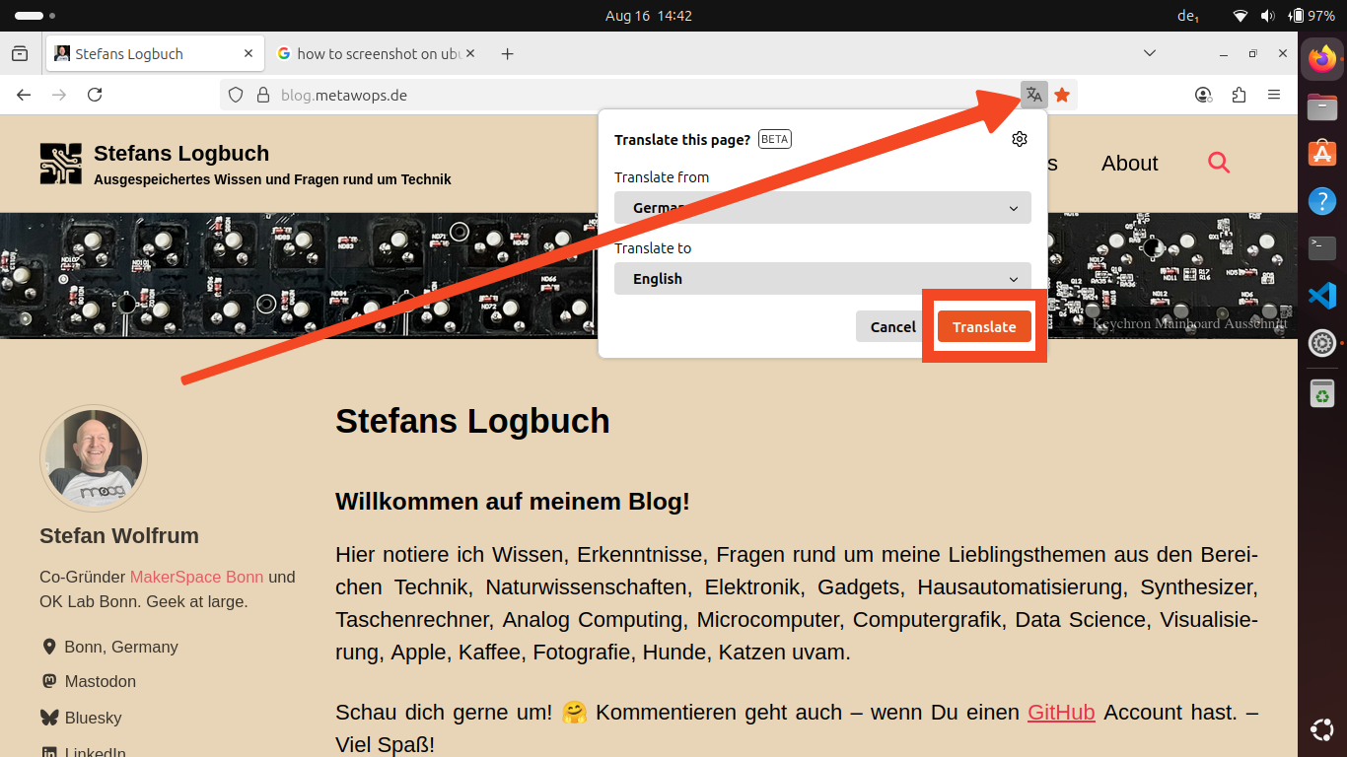
Task: Click the Activities pill in top bar
Action: pyautogui.click(x=35, y=16)
